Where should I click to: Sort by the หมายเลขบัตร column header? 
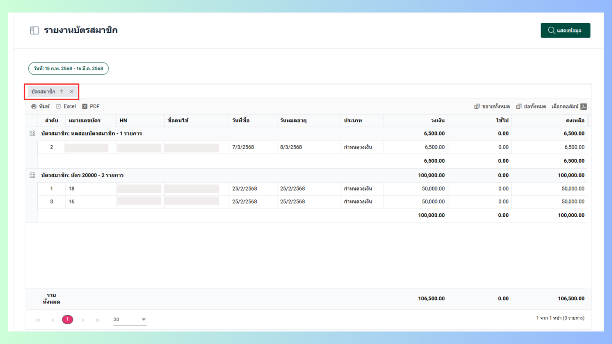point(91,121)
